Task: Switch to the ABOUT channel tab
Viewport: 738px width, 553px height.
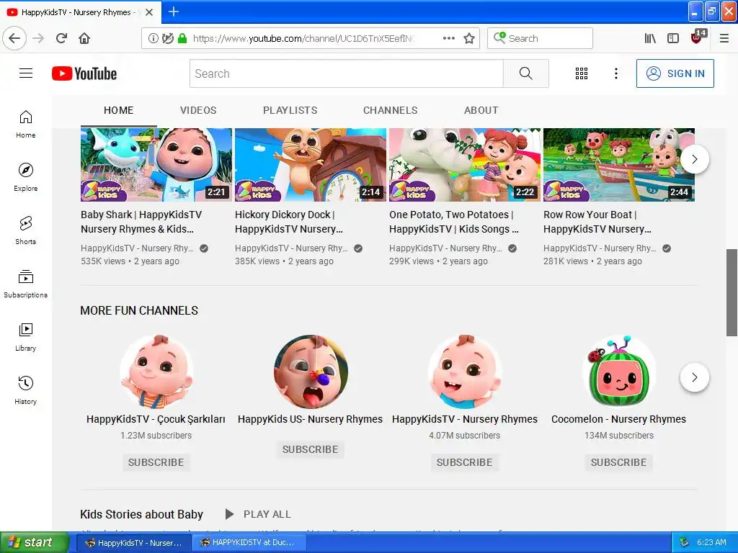Action: 481,110
